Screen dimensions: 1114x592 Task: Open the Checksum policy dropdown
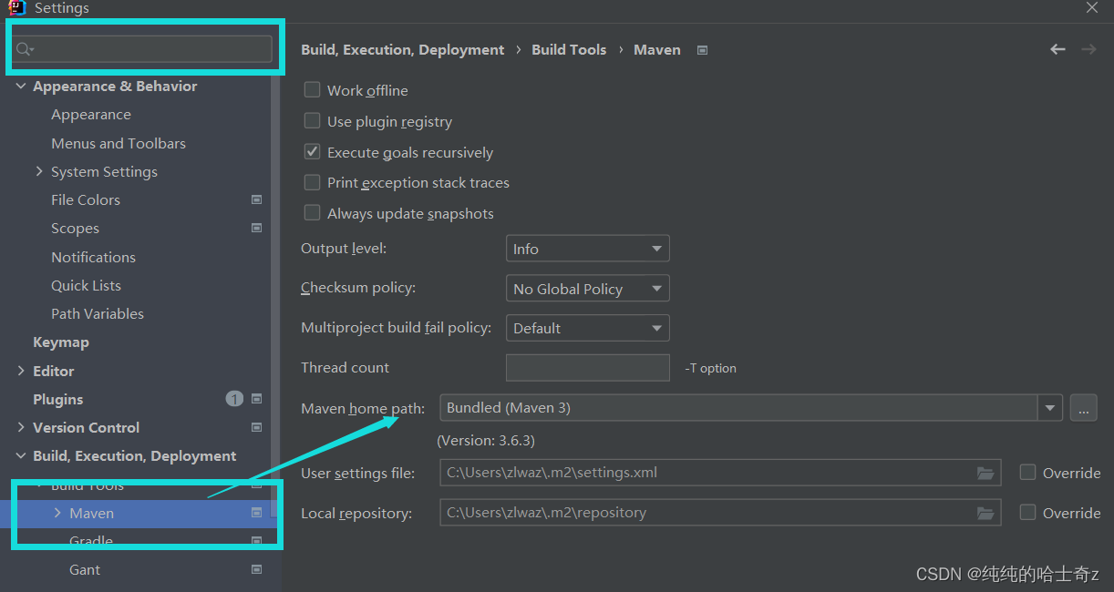click(x=587, y=289)
